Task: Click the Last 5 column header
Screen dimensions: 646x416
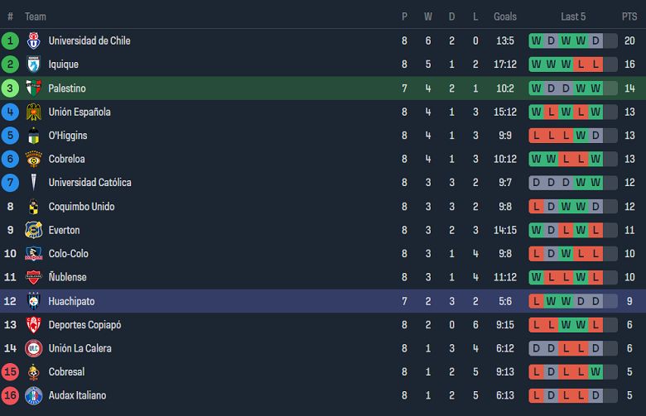Action: pos(573,17)
